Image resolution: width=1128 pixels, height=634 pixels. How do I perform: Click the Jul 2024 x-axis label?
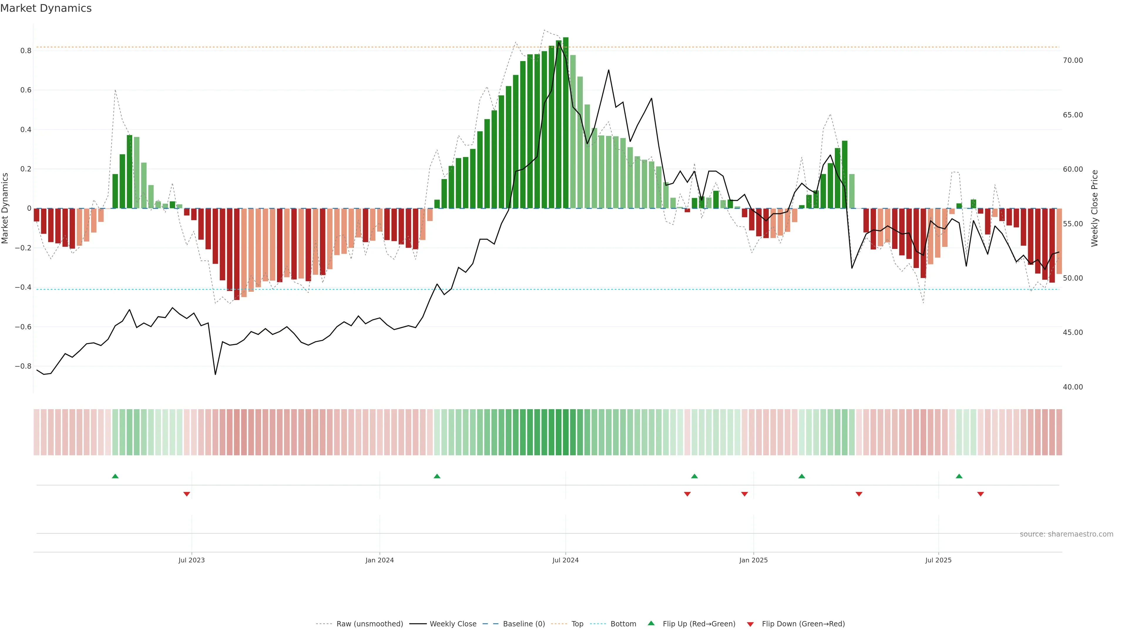(x=565, y=560)
